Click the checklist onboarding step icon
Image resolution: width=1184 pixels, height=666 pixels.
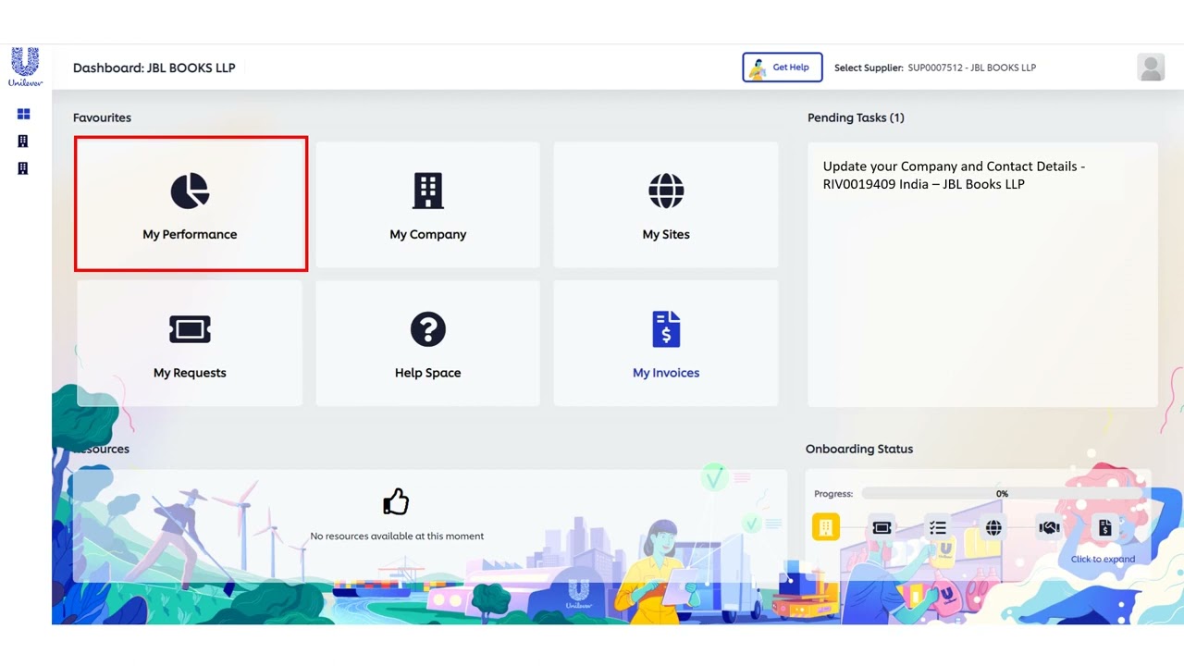tap(938, 527)
